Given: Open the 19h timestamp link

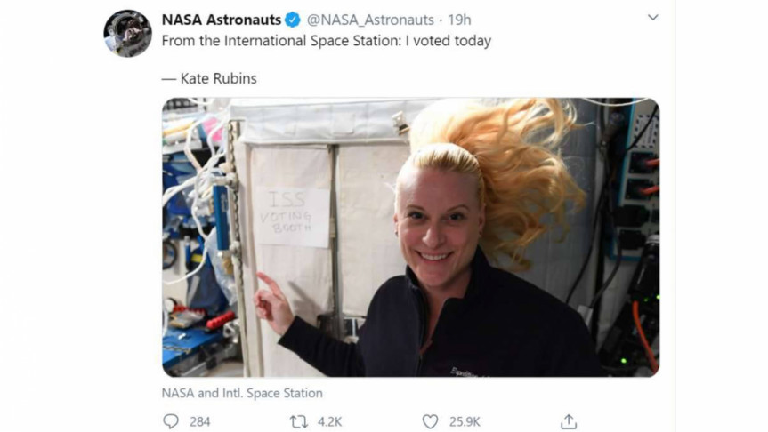Looking at the screenshot, I should pos(459,20).
